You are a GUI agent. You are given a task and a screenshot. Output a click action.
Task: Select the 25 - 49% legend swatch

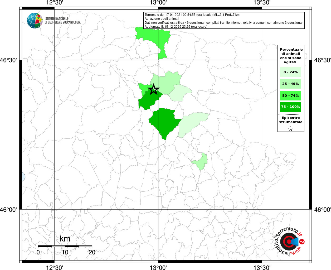(x=291, y=84)
